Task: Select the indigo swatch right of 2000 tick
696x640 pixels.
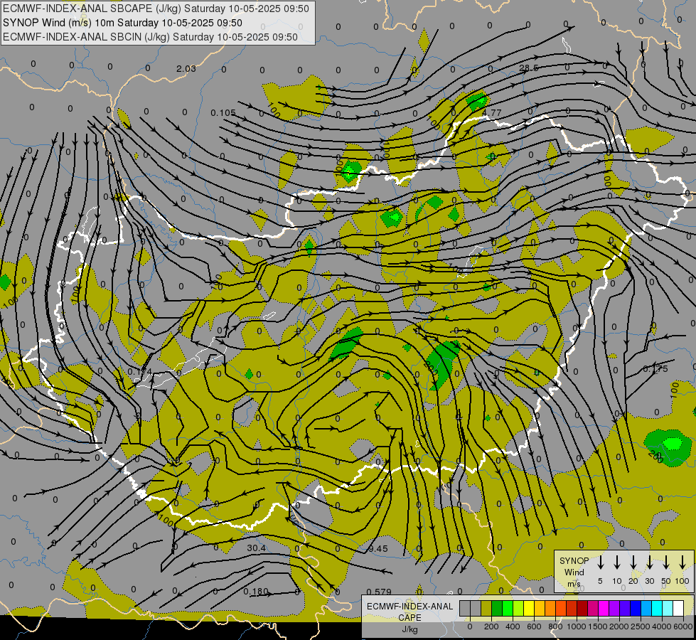Action: click(x=625, y=609)
